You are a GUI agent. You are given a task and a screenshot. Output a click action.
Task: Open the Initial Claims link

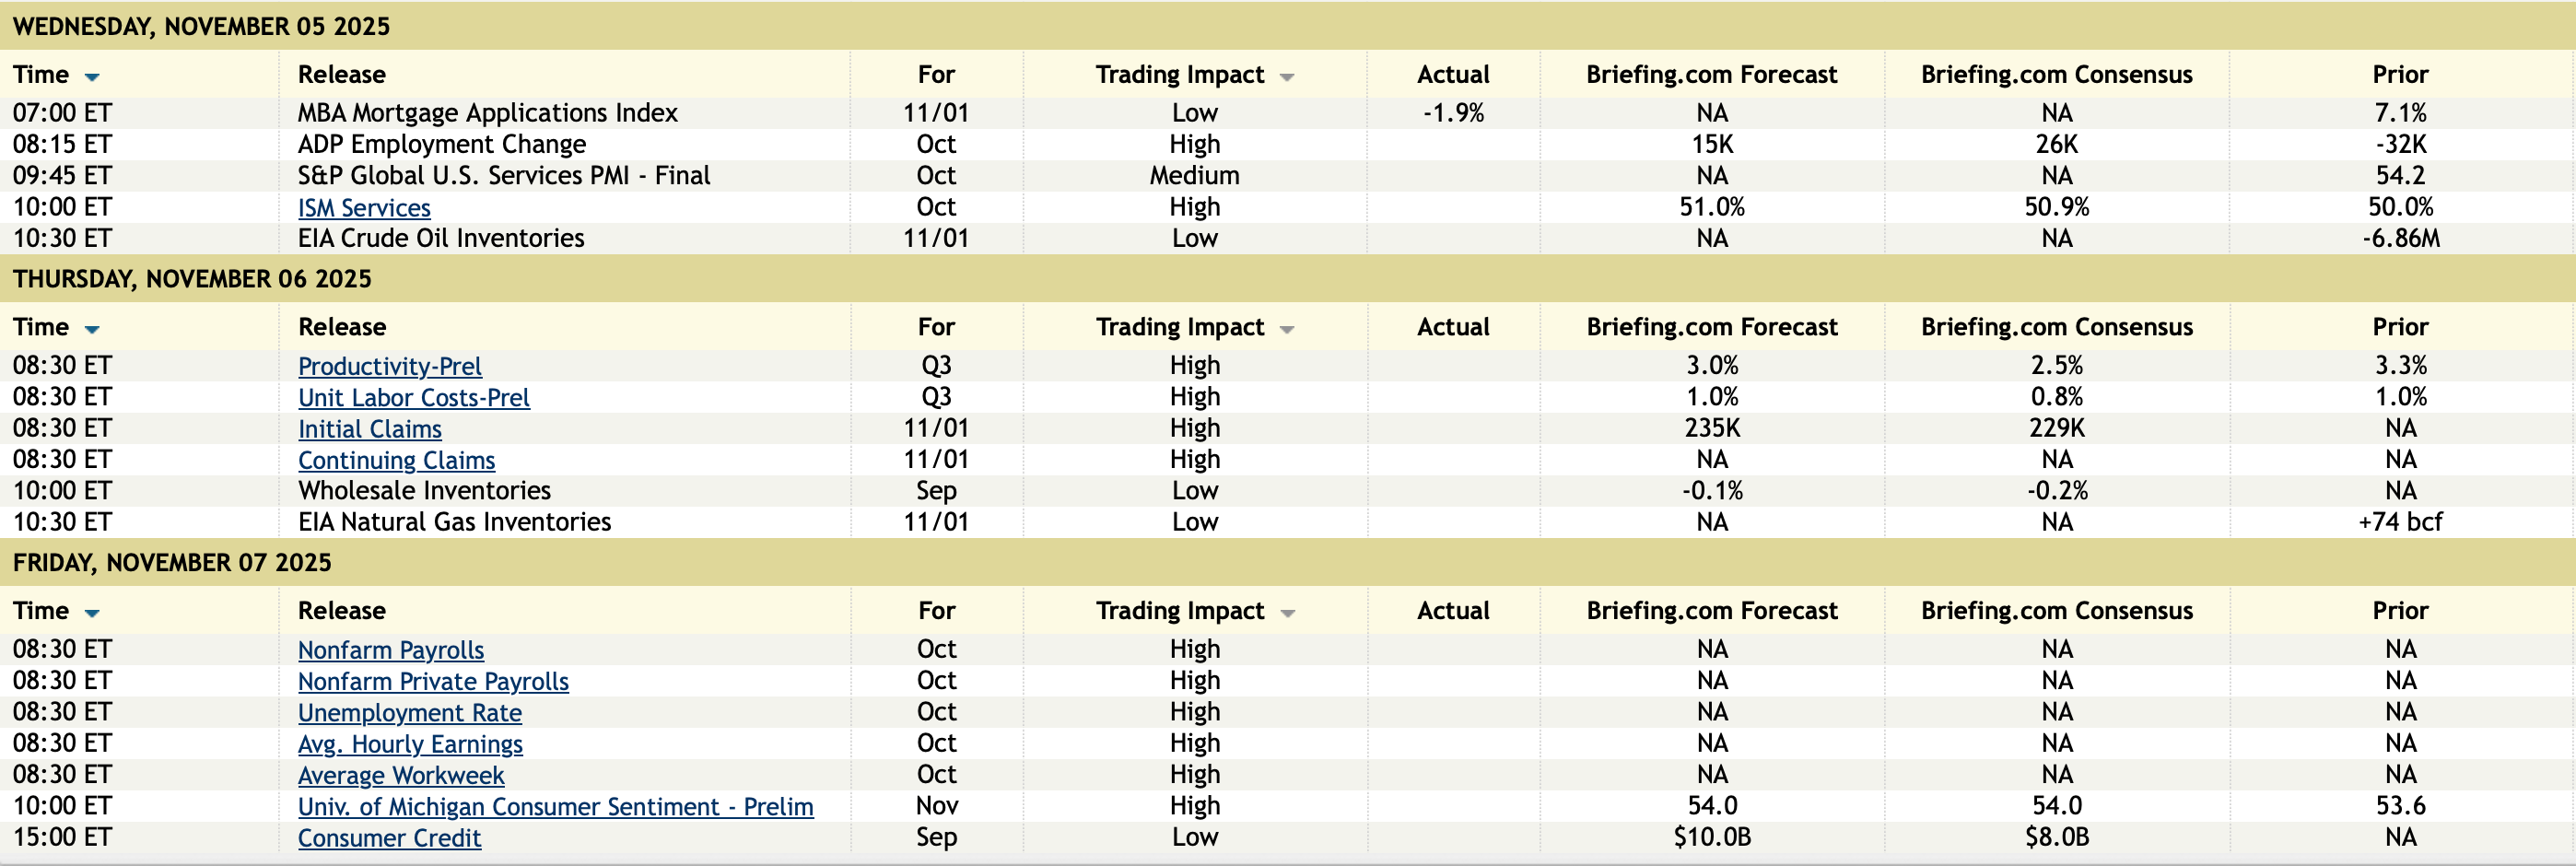tap(369, 429)
